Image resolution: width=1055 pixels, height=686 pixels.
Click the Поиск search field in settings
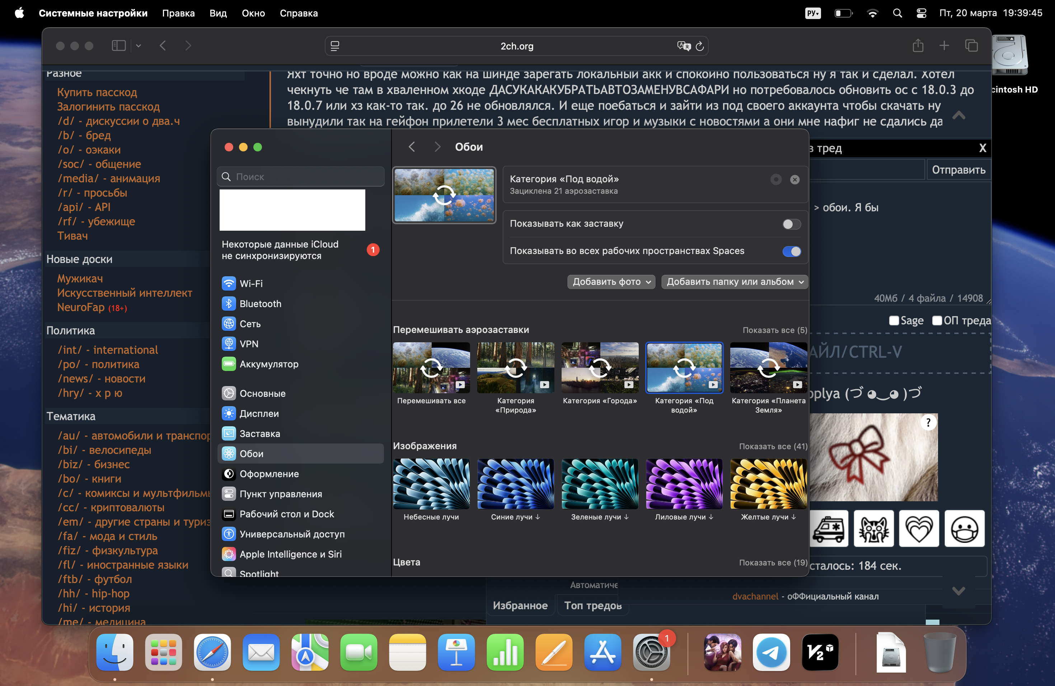(301, 177)
